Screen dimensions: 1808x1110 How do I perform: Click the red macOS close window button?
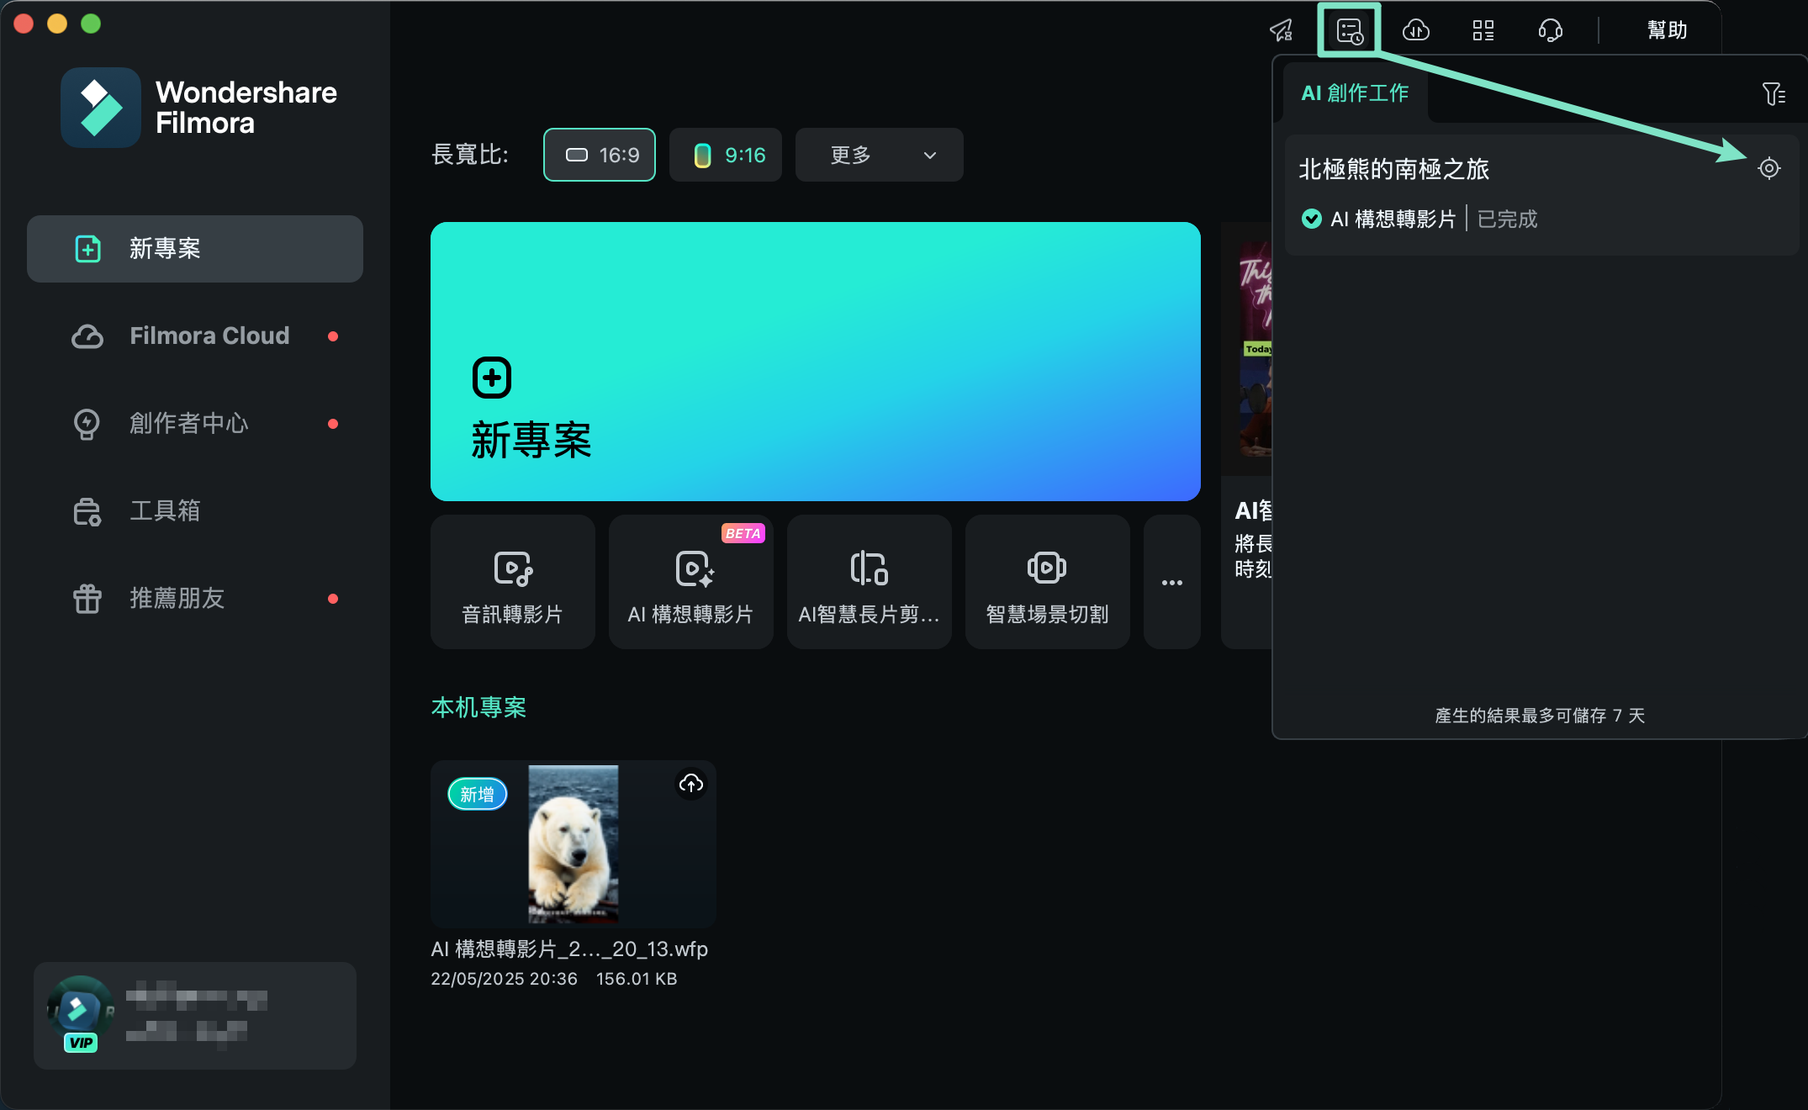coord(24,24)
